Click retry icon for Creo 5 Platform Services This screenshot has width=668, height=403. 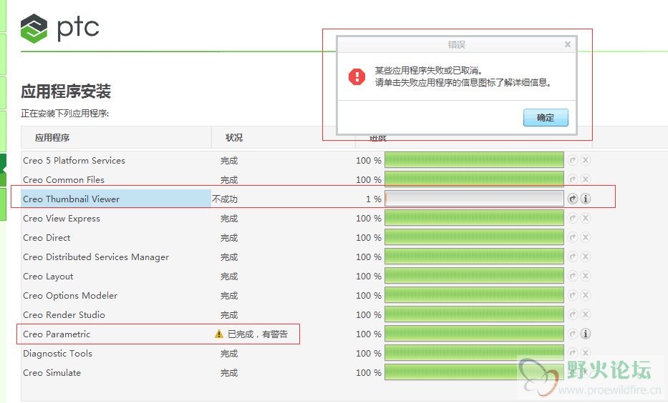coord(573,160)
